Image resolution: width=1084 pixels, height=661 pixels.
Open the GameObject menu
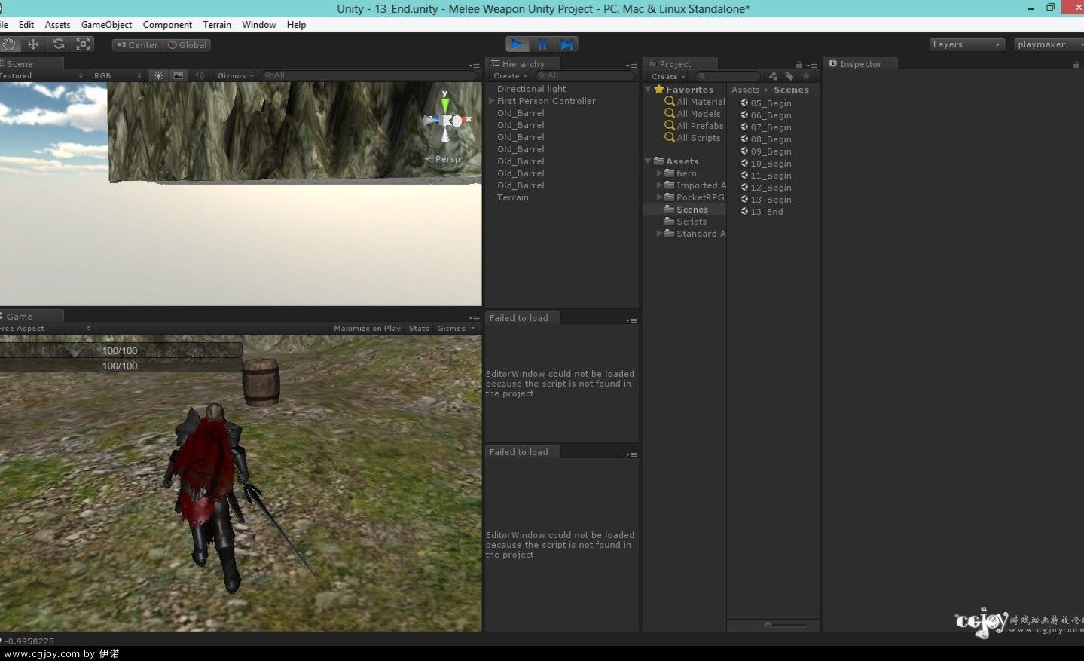point(106,25)
